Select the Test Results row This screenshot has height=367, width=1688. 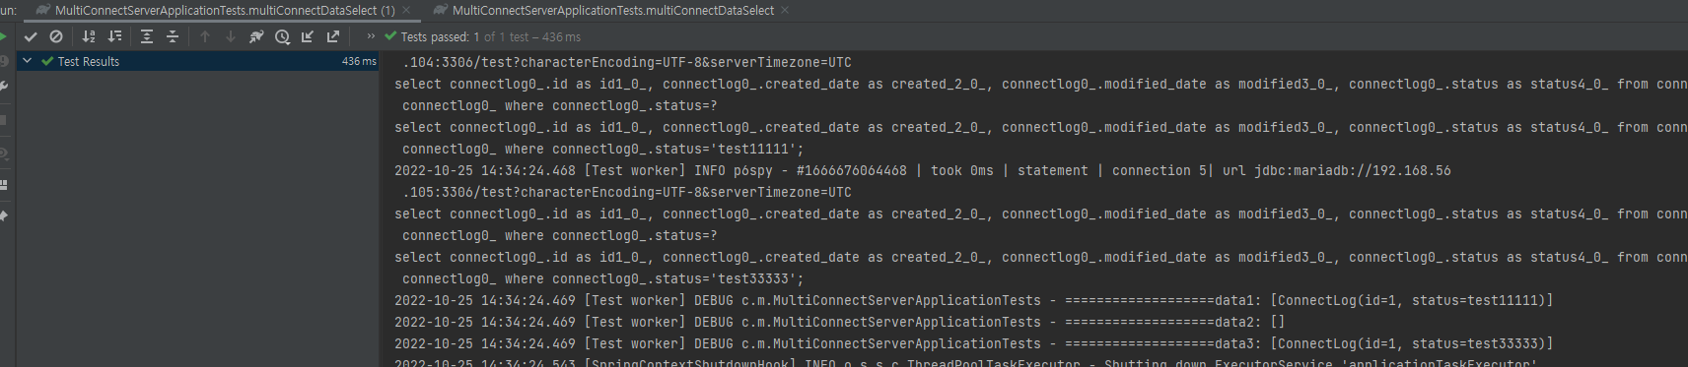(197, 61)
